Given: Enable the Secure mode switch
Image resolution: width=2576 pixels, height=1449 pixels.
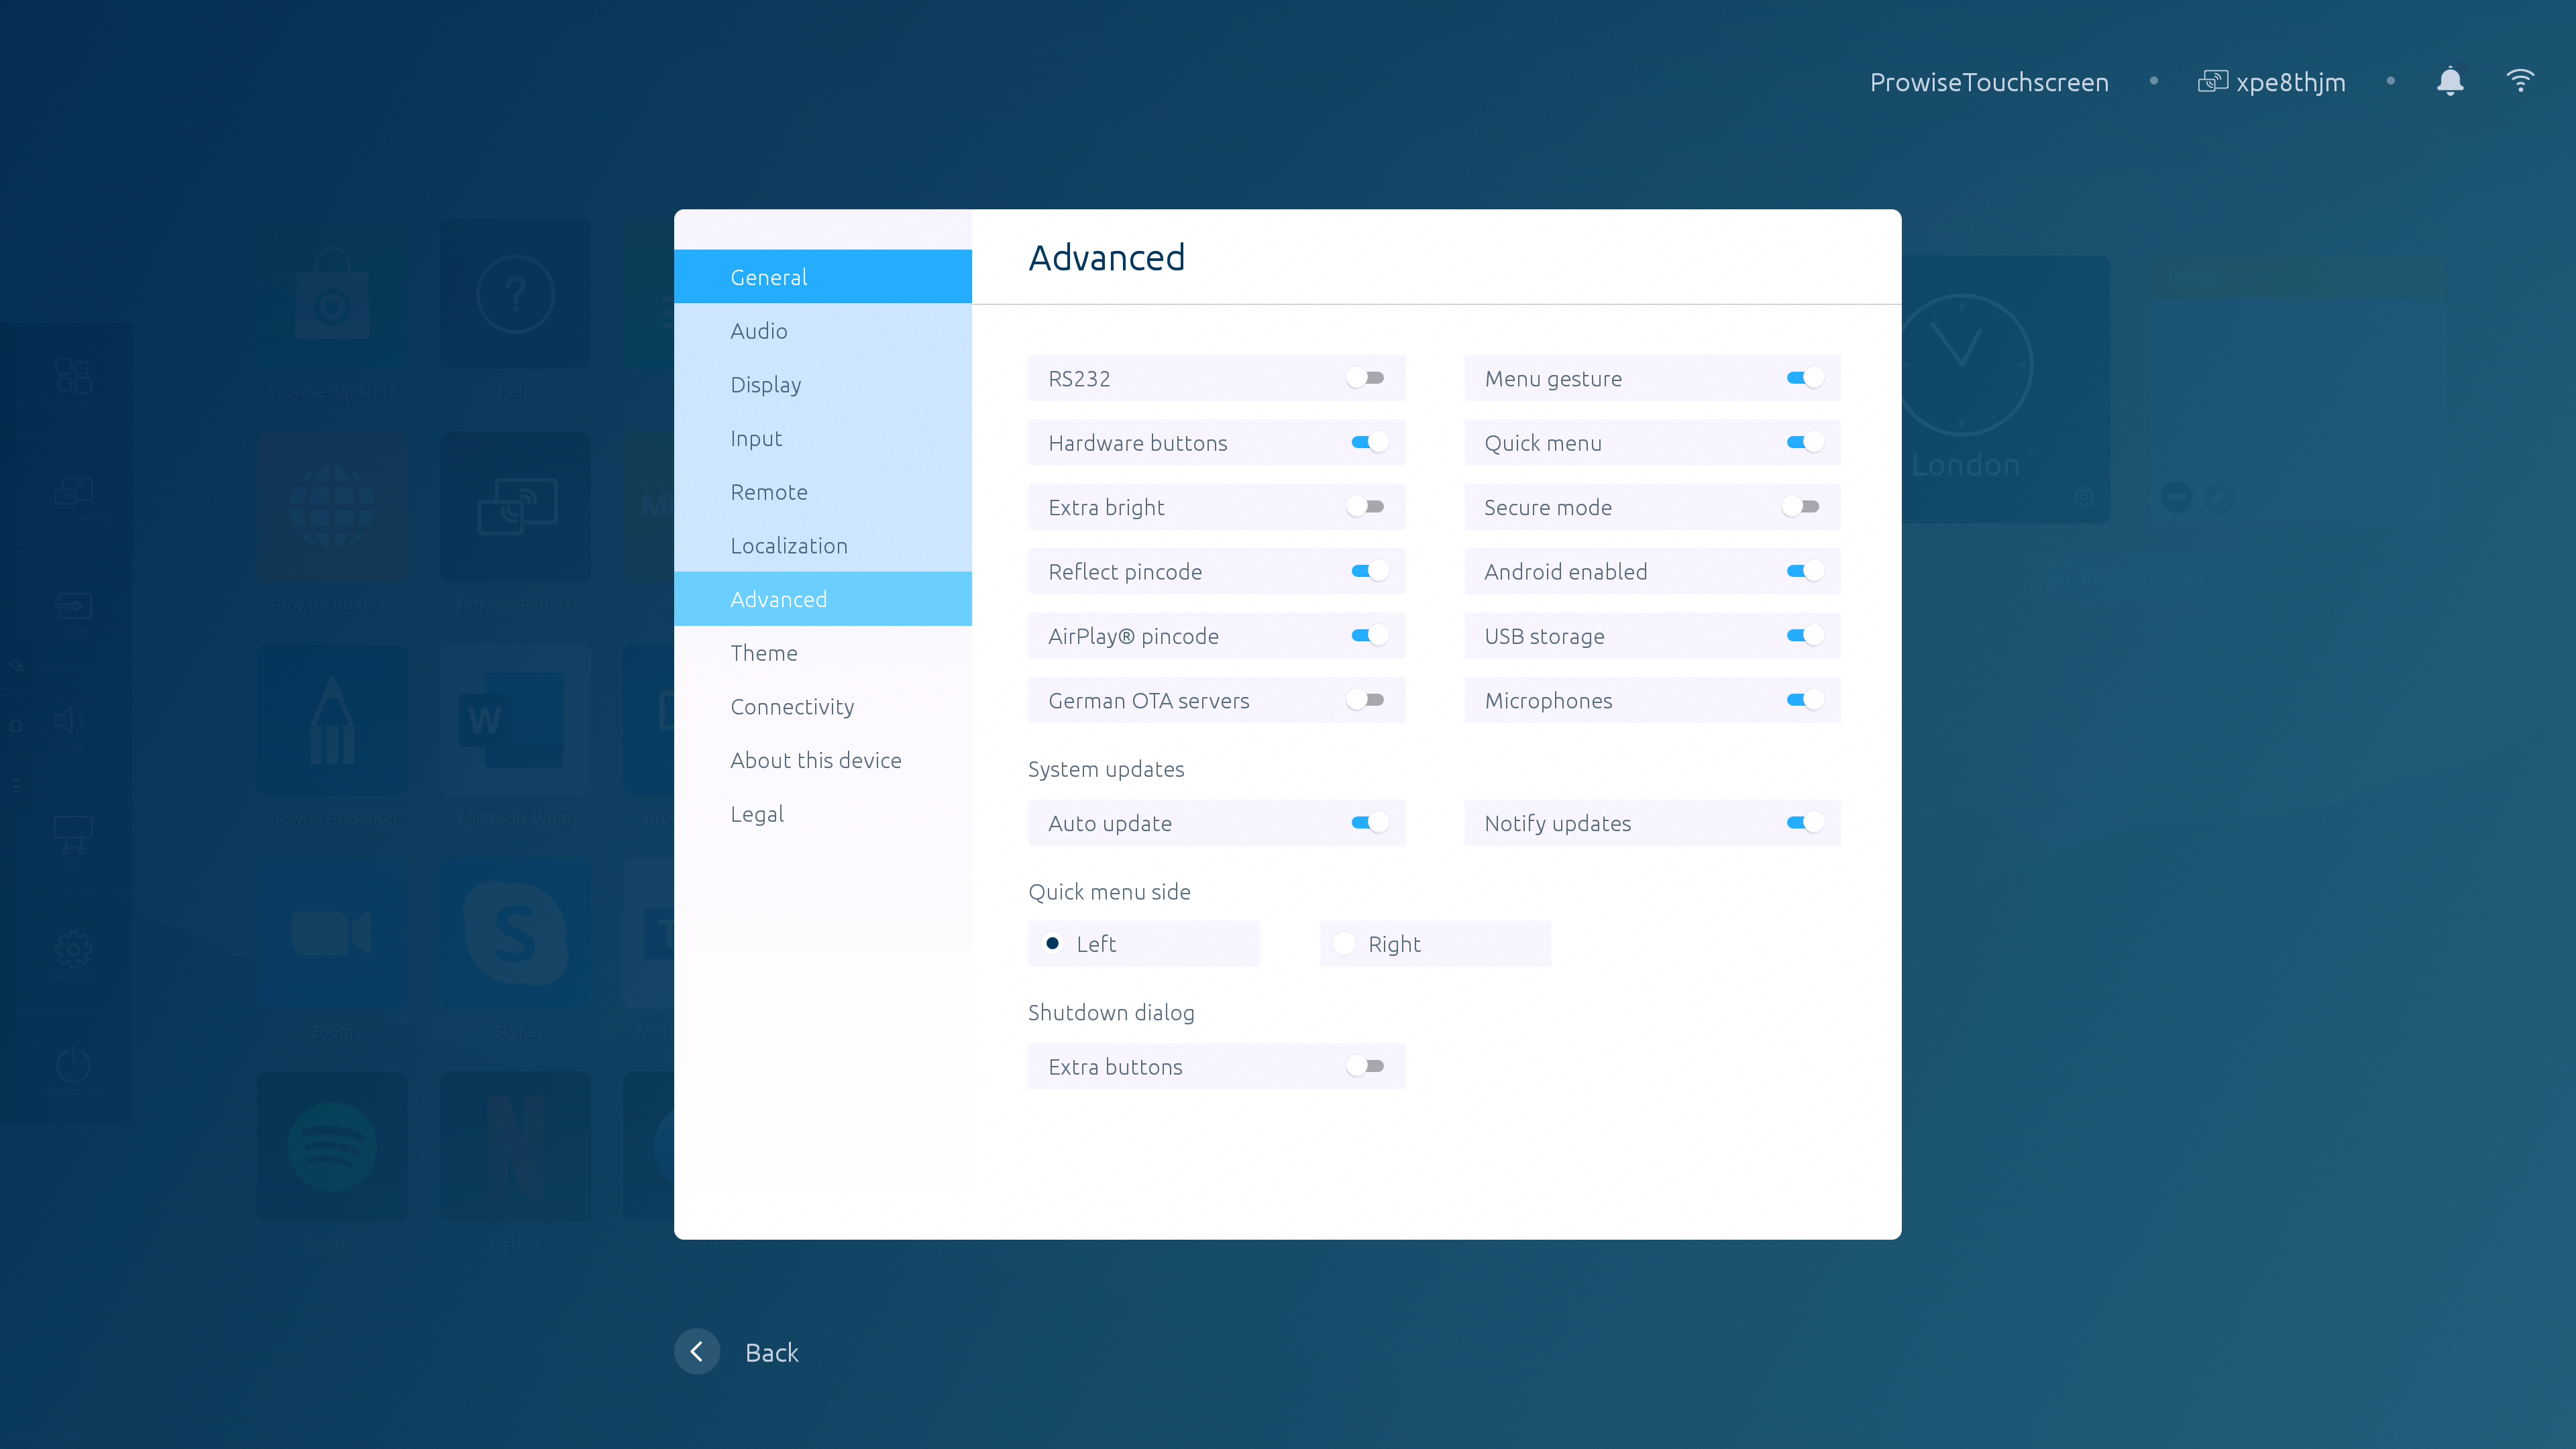Looking at the screenshot, I should 1801,507.
